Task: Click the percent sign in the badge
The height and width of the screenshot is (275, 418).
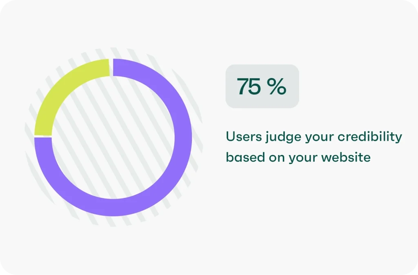Action: point(277,86)
